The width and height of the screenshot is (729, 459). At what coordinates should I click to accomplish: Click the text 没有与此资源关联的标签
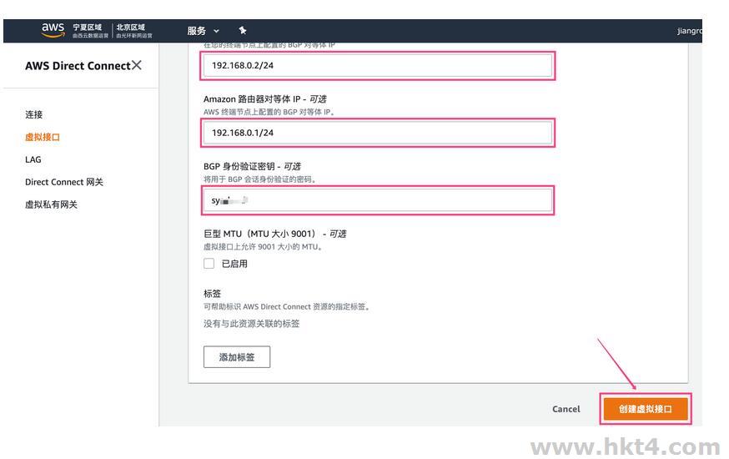click(x=252, y=324)
